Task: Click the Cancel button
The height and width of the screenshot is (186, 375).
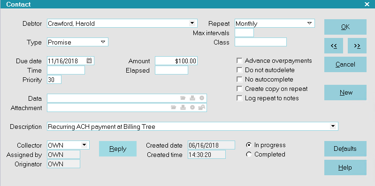Action: (345, 65)
